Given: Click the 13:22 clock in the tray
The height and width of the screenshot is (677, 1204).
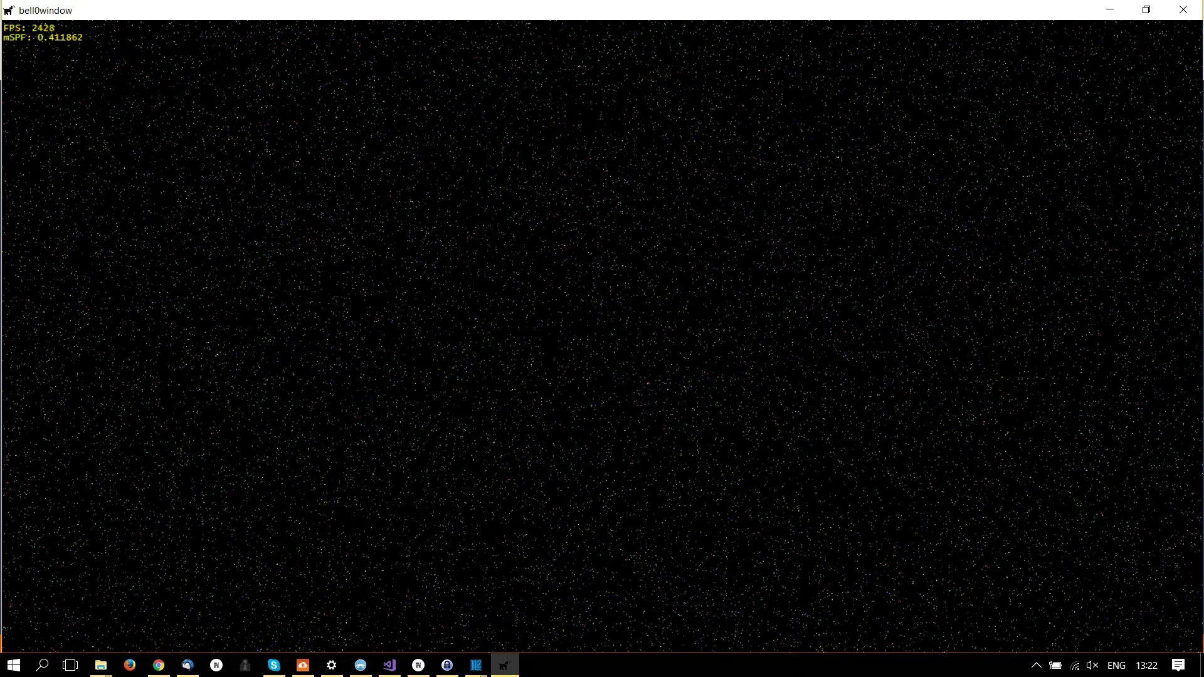Looking at the screenshot, I should [1146, 665].
